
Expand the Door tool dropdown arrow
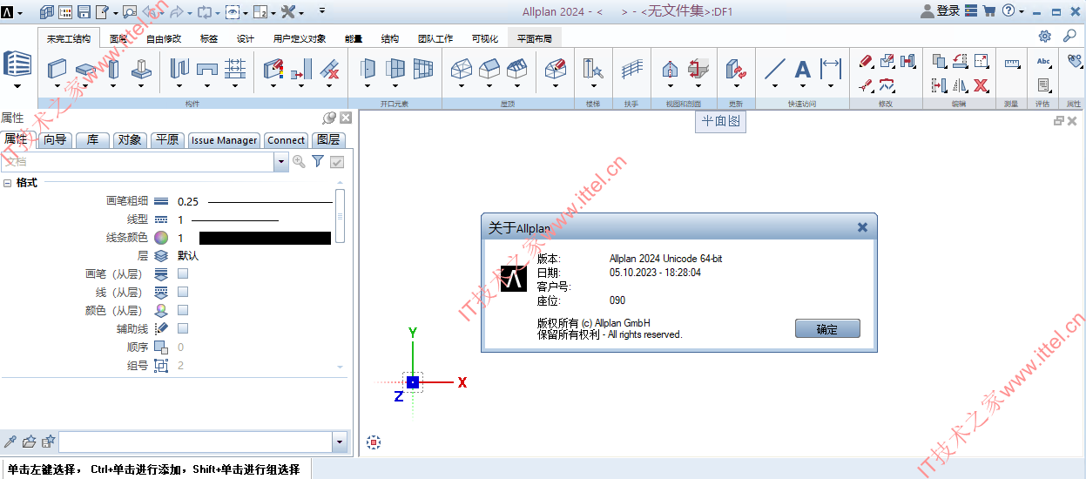(x=368, y=86)
